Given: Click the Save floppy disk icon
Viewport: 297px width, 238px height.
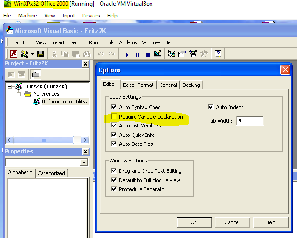Looking at the screenshot, I should click(x=41, y=54).
